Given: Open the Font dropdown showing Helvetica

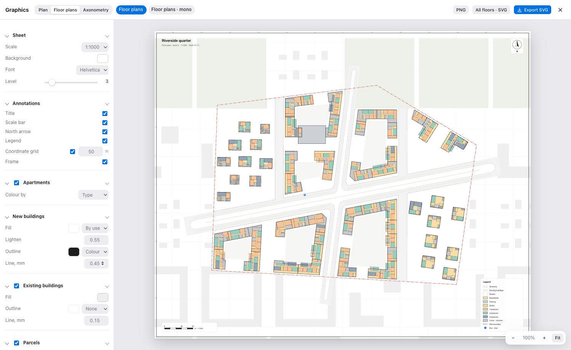Looking at the screenshot, I should [93, 70].
